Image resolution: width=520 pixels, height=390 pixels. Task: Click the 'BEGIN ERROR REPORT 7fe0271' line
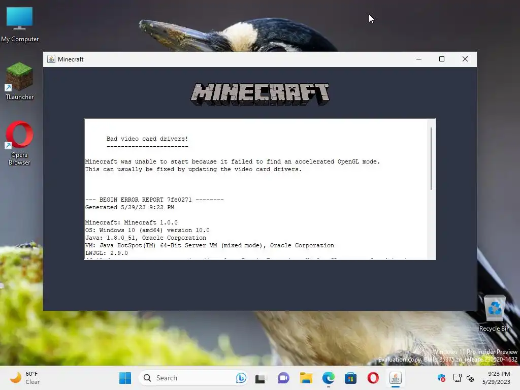click(154, 200)
